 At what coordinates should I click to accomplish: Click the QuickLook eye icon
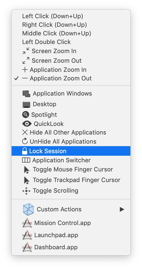(x=27, y=124)
